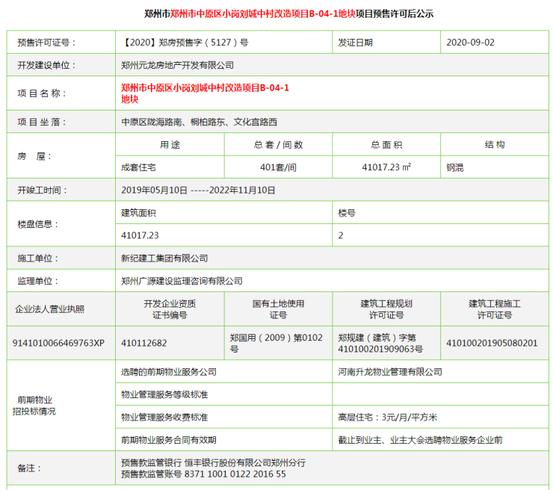Click the 开发建设单位 row label

[x=46, y=65]
